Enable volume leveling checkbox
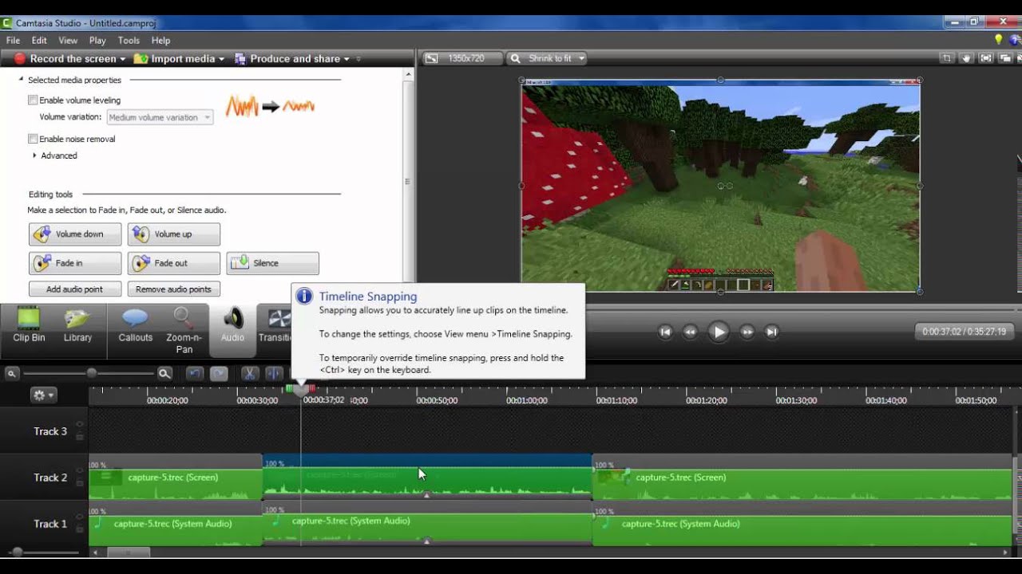 [33, 100]
